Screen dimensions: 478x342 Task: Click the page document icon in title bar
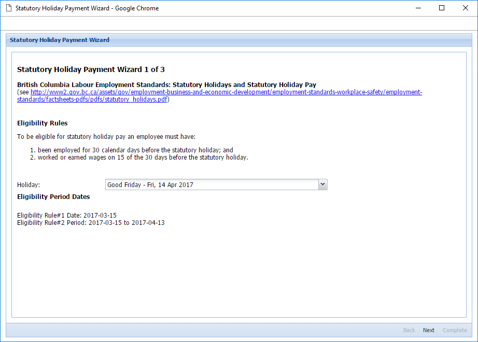8,8
